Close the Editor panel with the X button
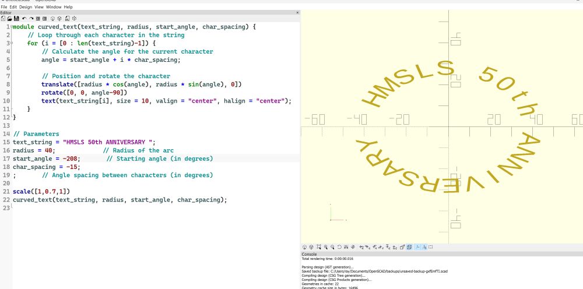Screen dimensions: 583x289 coord(298,12)
